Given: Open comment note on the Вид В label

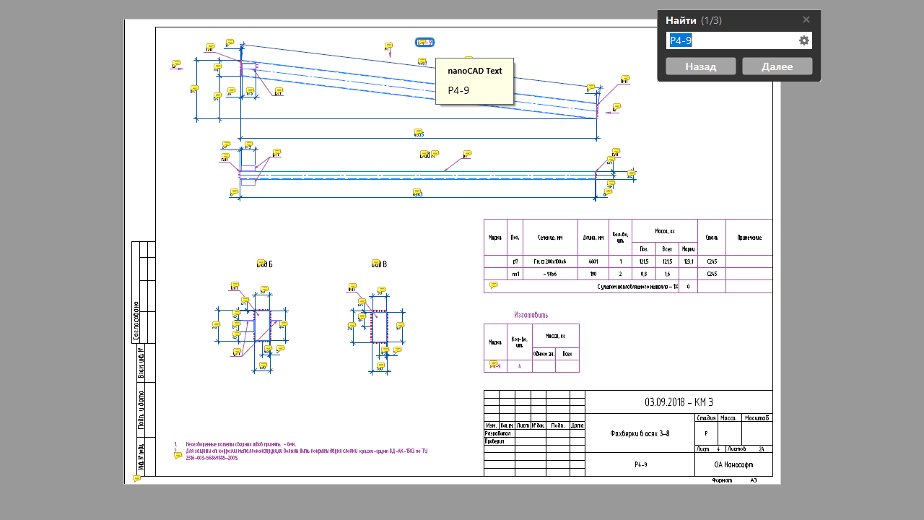Looking at the screenshot, I should click(x=375, y=263).
